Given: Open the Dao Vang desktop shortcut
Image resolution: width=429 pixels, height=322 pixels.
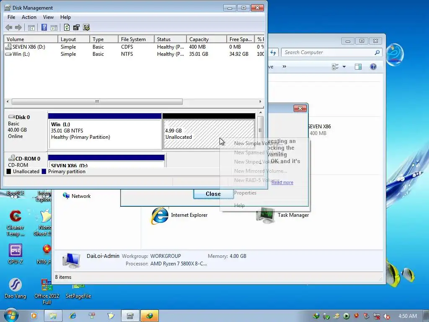Looking at the screenshot, I should pos(16,288).
